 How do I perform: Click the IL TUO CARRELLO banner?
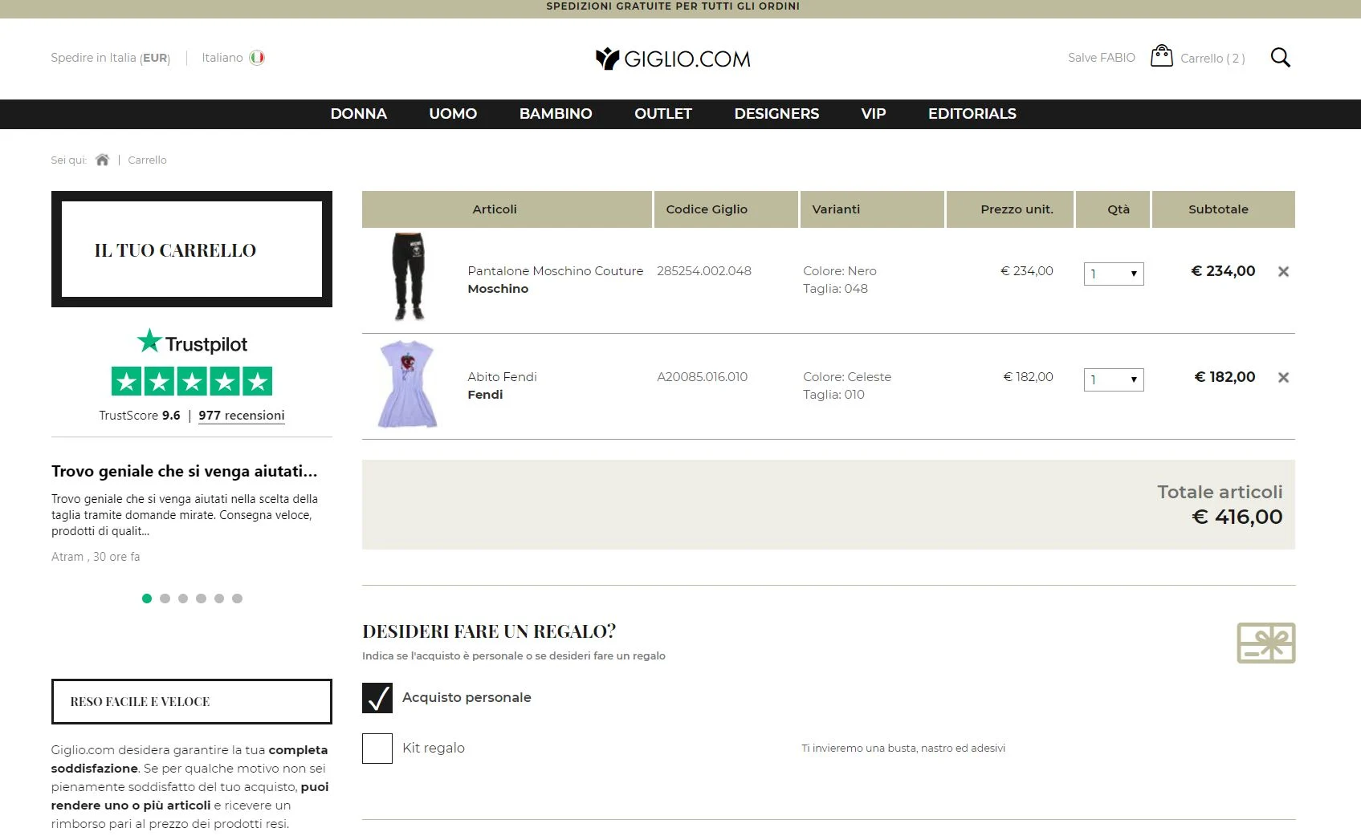192,250
